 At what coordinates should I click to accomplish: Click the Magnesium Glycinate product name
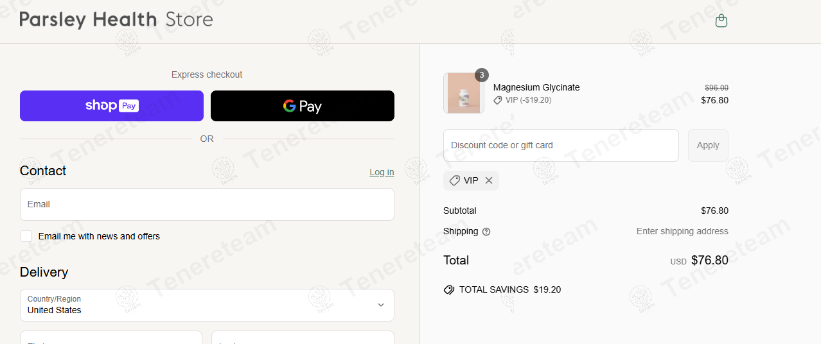[536, 87]
